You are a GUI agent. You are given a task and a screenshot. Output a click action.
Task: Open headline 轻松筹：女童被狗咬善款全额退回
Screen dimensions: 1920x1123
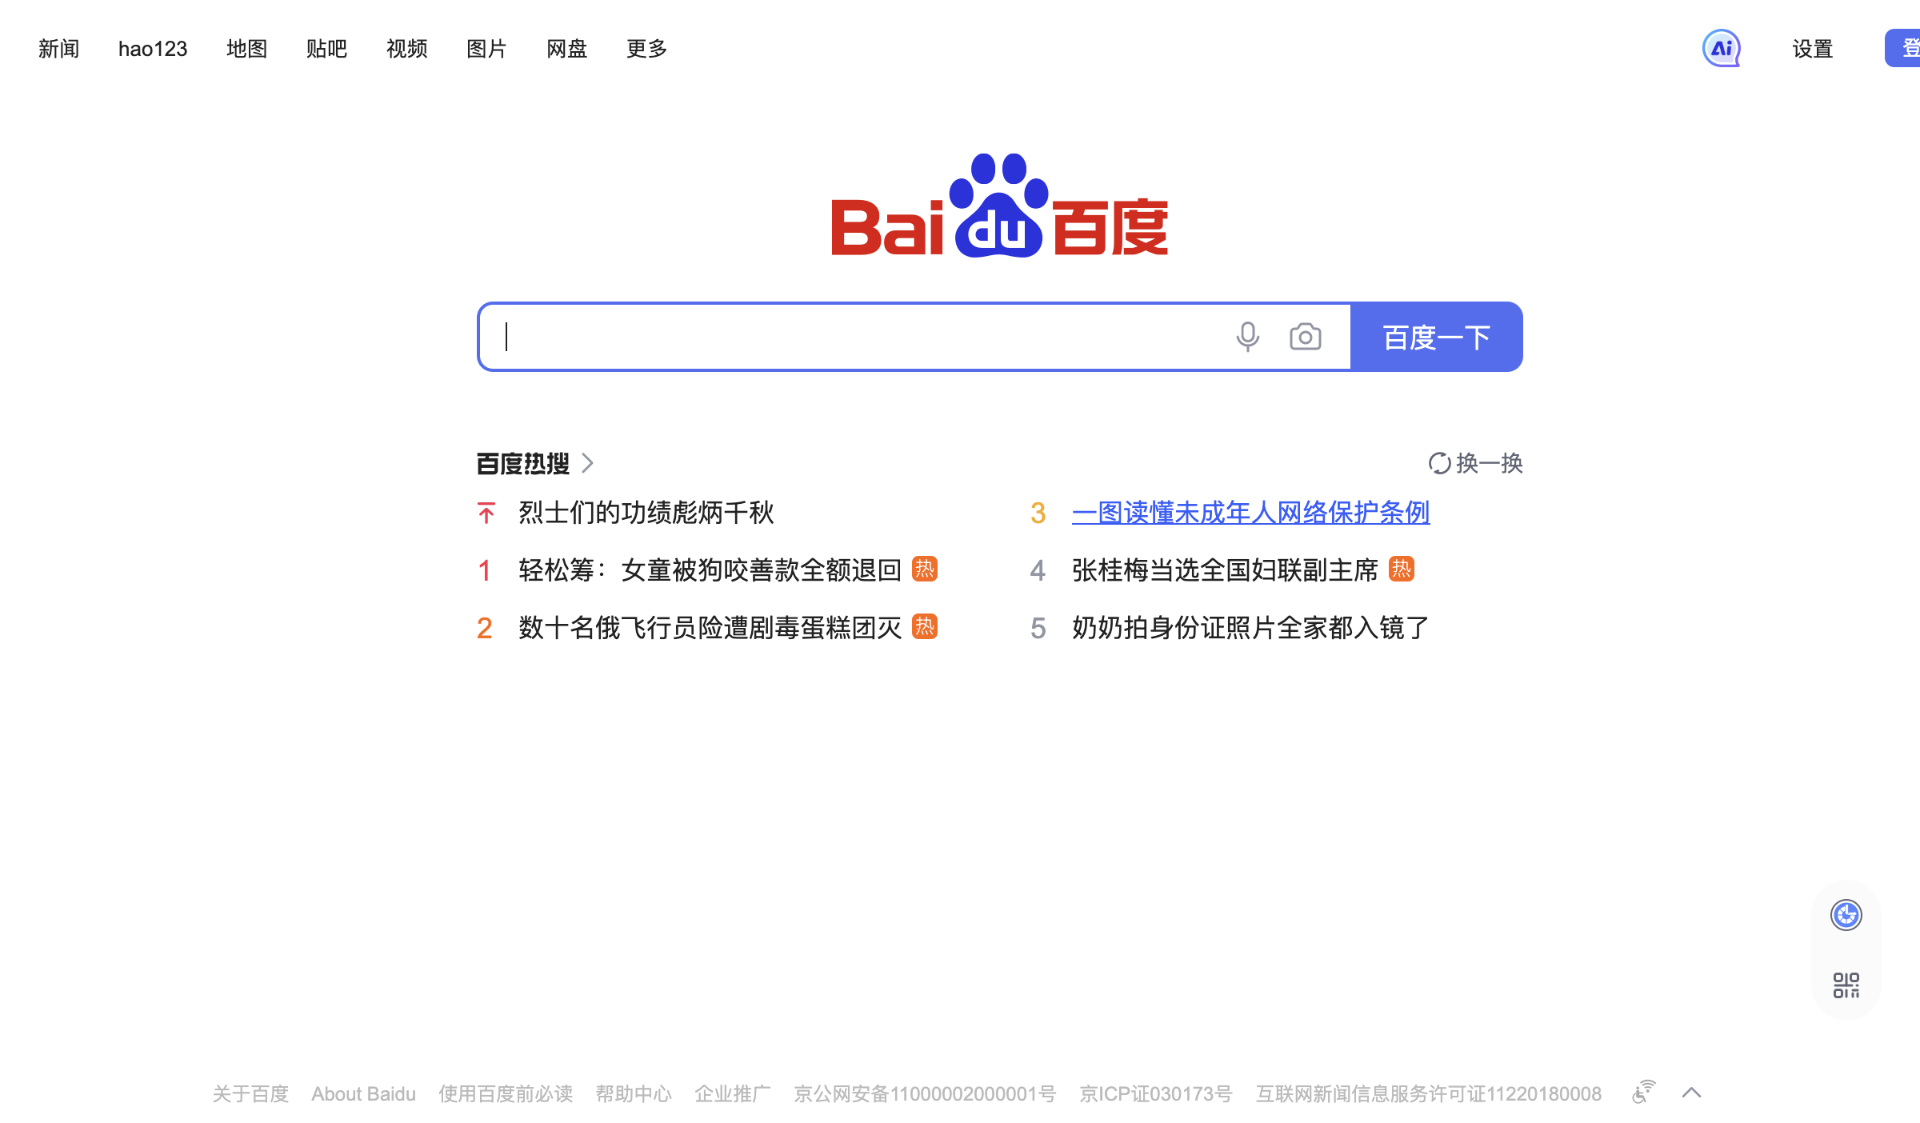coord(710,570)
